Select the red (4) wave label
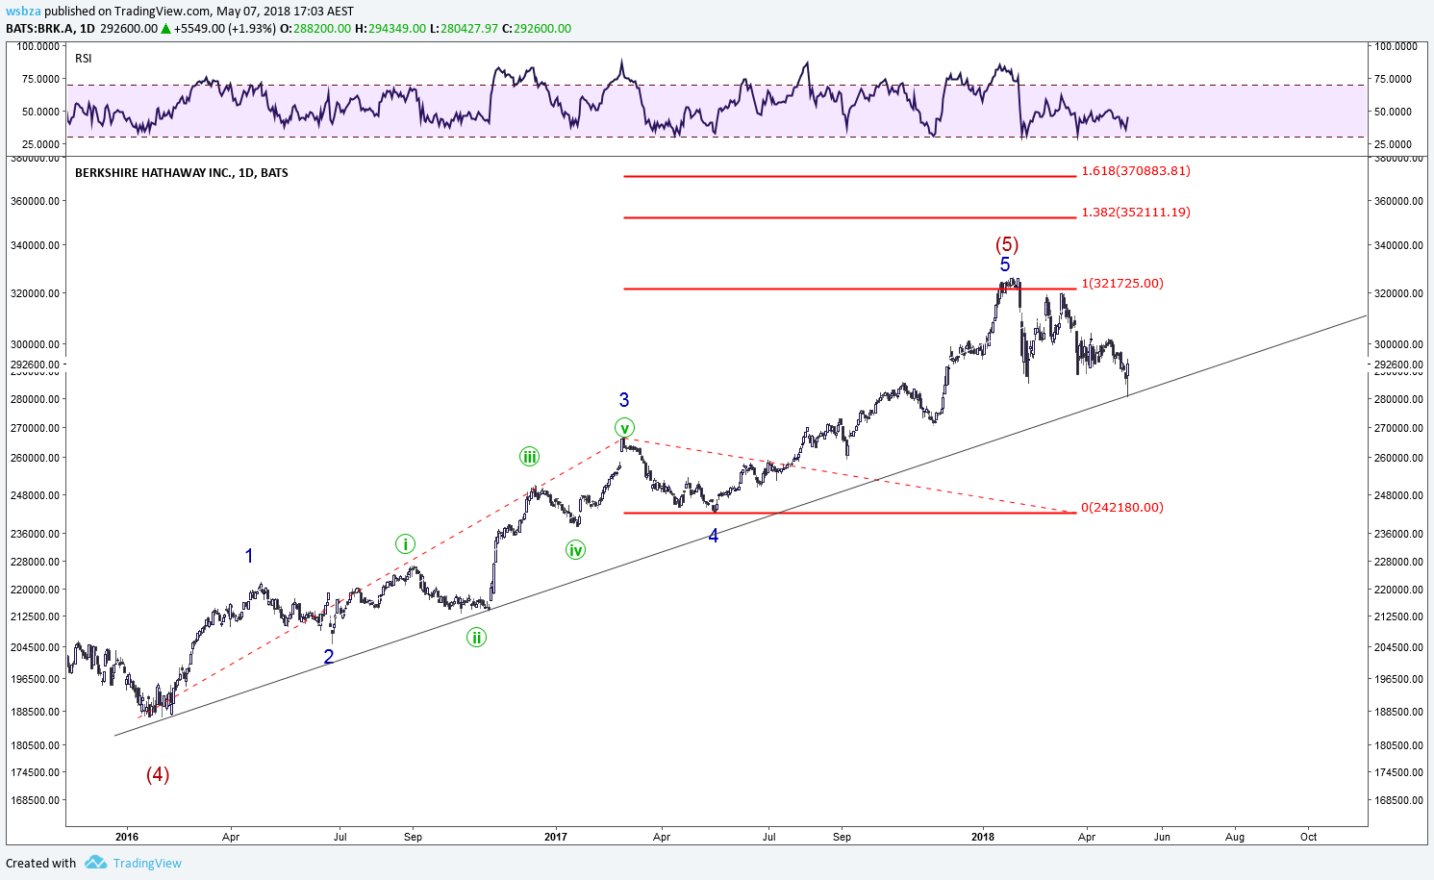 (158, 774)
